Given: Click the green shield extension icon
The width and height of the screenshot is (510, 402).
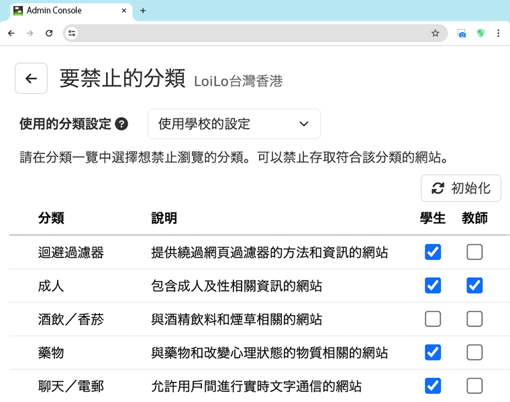Looking at the screenshot, I should [x=480, y=33].
